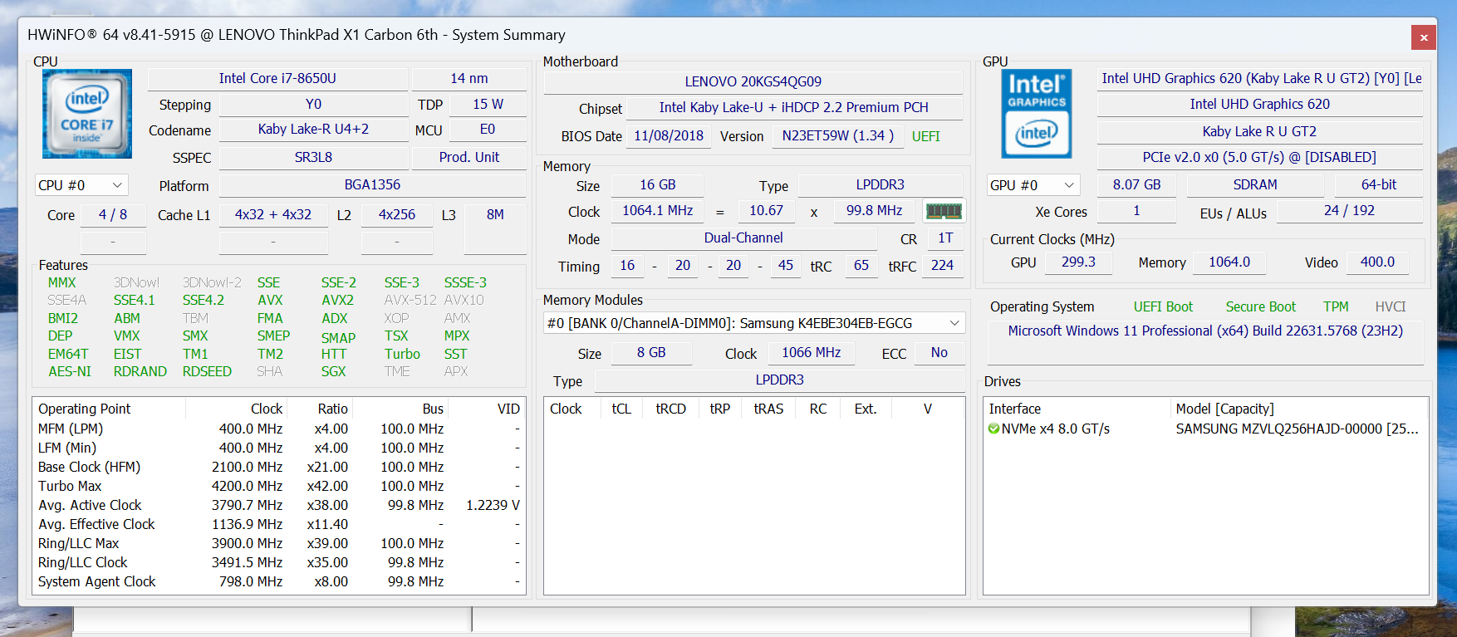Click the Intel Core i7 logo
Screen dimensions: 1457x637
[x=87, y=114]
